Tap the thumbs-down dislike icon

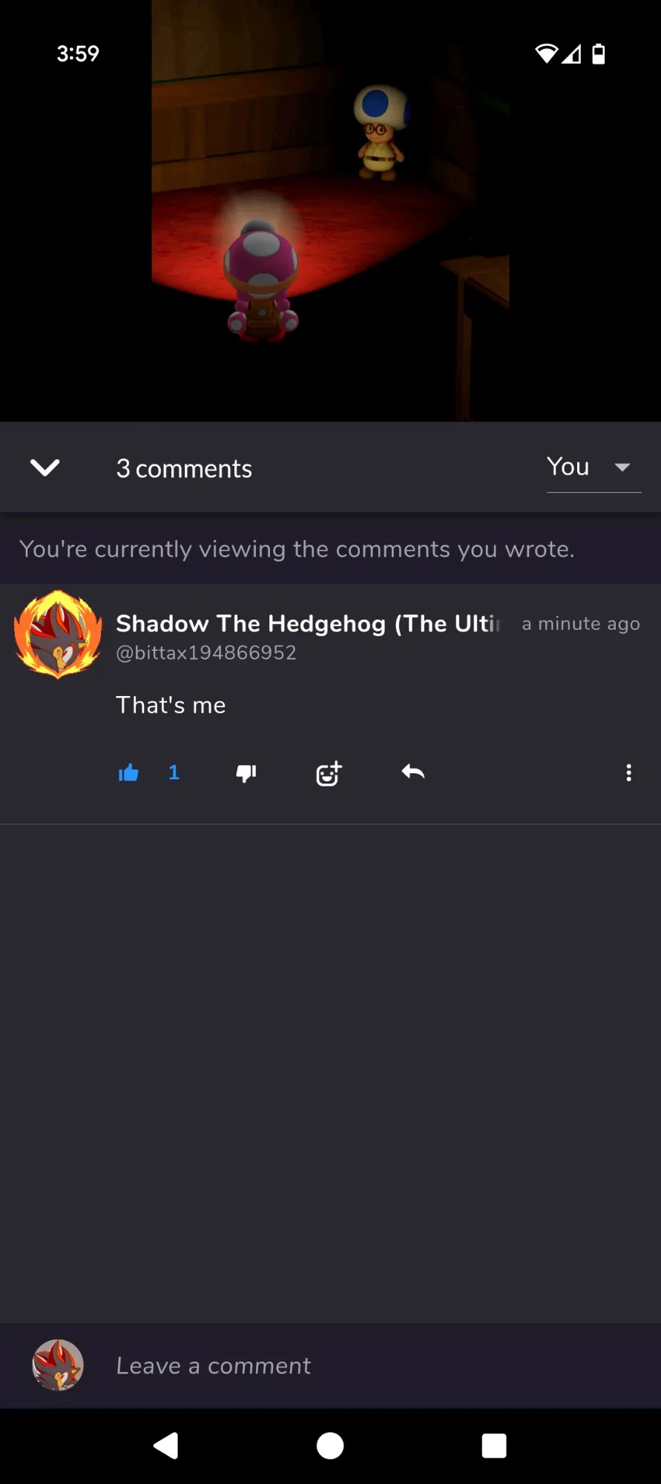(x=246, y=773)
